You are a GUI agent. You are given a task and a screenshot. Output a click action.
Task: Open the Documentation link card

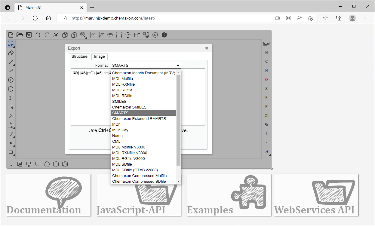[x=48, y=195]
